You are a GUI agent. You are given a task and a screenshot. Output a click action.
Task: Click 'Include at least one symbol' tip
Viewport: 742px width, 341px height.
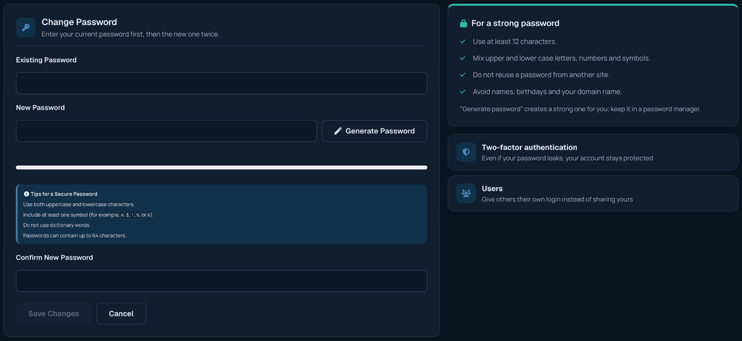click(88, 215)
